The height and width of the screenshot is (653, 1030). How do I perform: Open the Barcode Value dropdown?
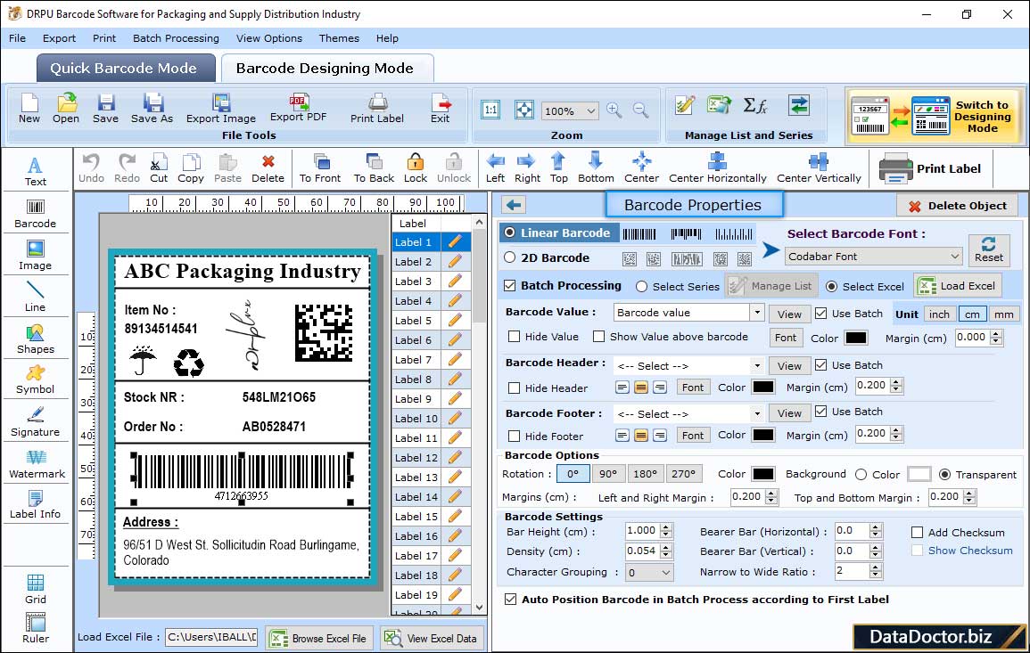coord(757,313)
